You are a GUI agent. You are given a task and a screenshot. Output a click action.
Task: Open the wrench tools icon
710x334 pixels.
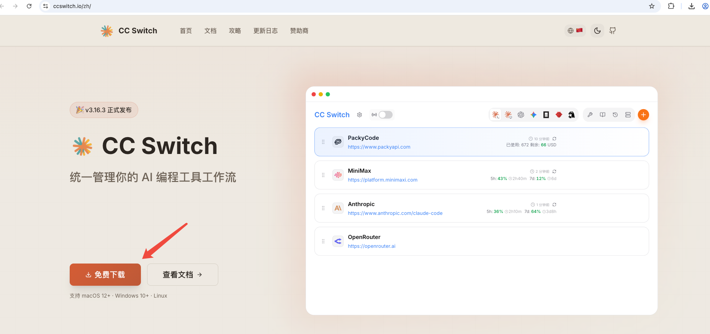(x=590, y=115)
